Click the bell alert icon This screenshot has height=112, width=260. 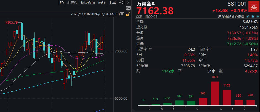pos(253,16)
